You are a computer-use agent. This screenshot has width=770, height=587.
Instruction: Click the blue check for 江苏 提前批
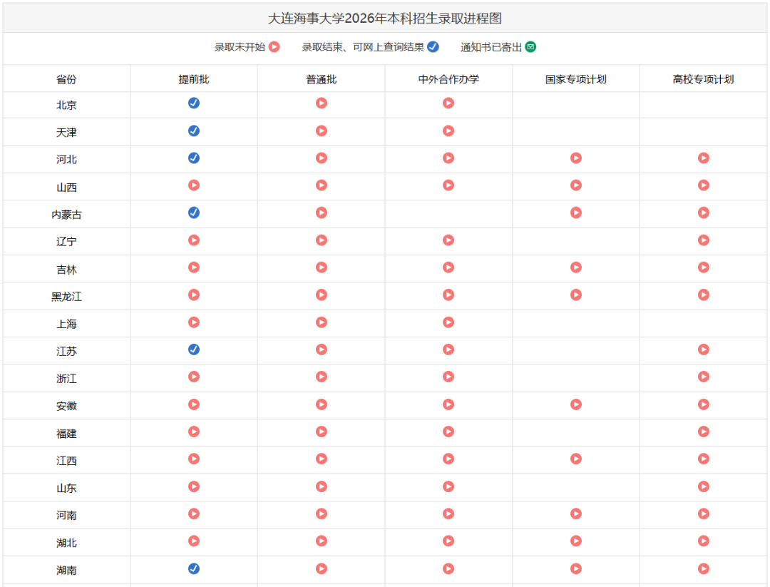click(194, 349)
